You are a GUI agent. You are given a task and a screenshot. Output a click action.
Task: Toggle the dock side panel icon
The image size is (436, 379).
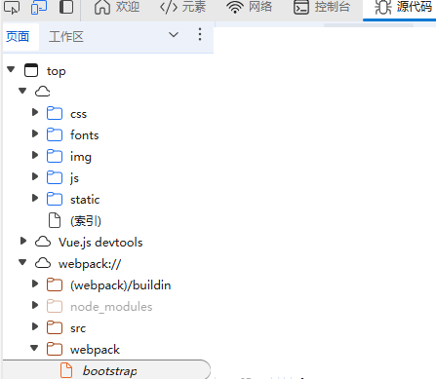(x=66, y=7)
